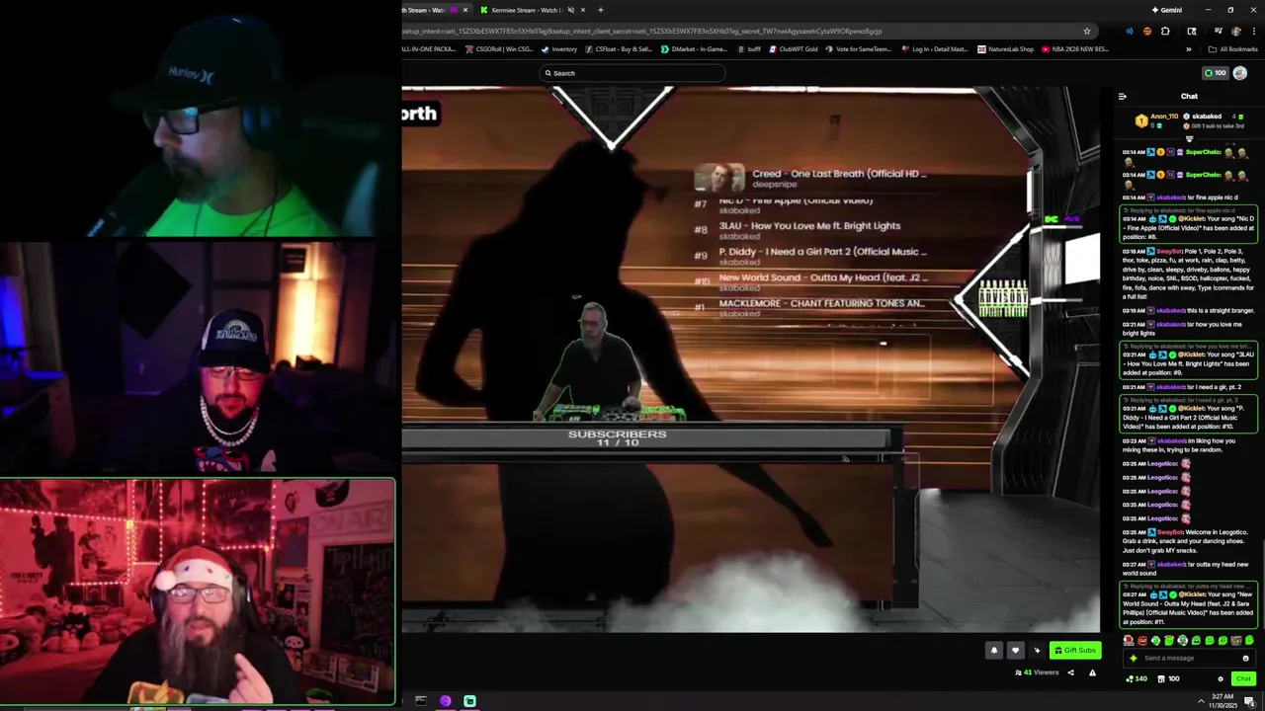The image size is (1265, 711).
Task: Click the report warning triangle icon
Action: click(x=1092, y=672)
